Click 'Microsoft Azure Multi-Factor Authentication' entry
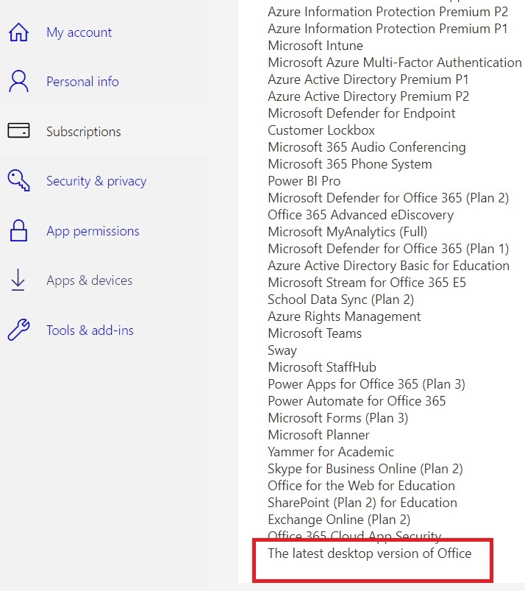Viewport: 525px width, 591px height. pos(395,63)
